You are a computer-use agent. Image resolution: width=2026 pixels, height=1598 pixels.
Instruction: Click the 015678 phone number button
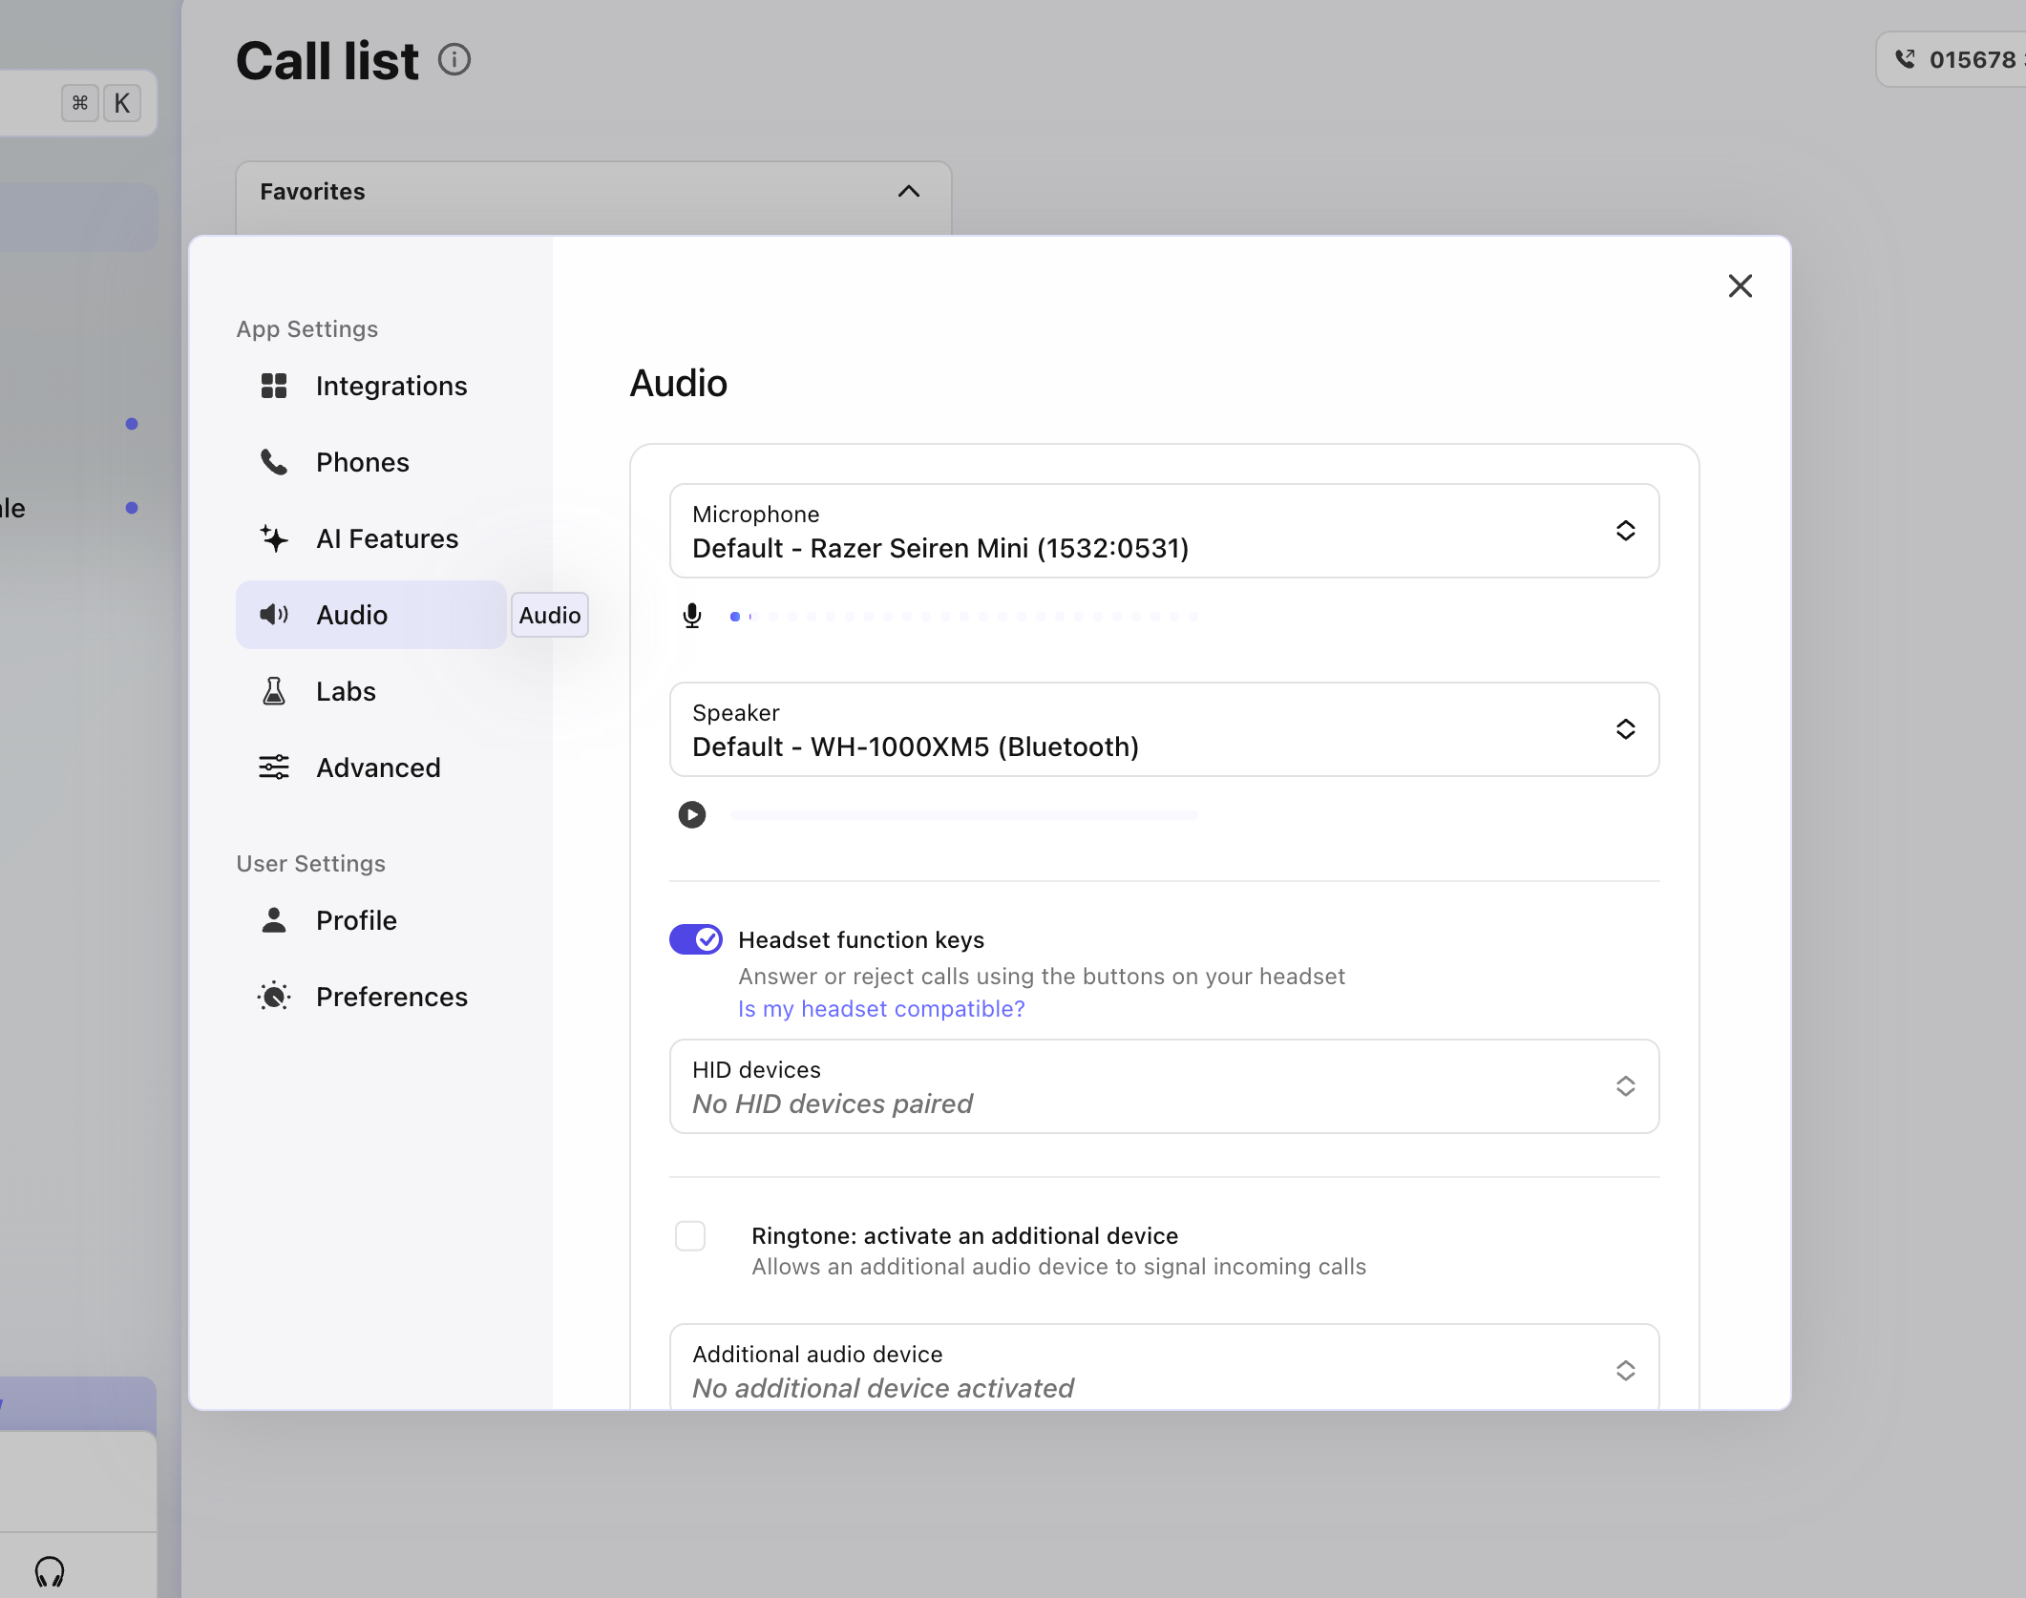[x=1952, y=59]
